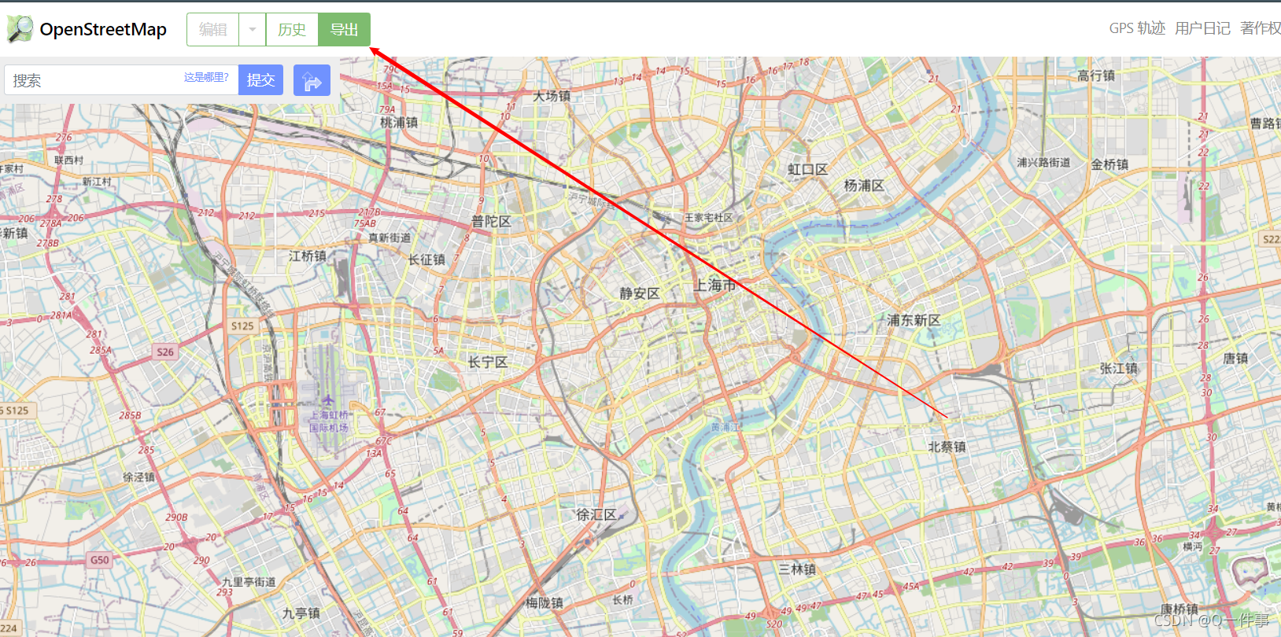This screenshot has height=637, width=1281.
Task: Open directions with the arrow icon
Action: 312,80
